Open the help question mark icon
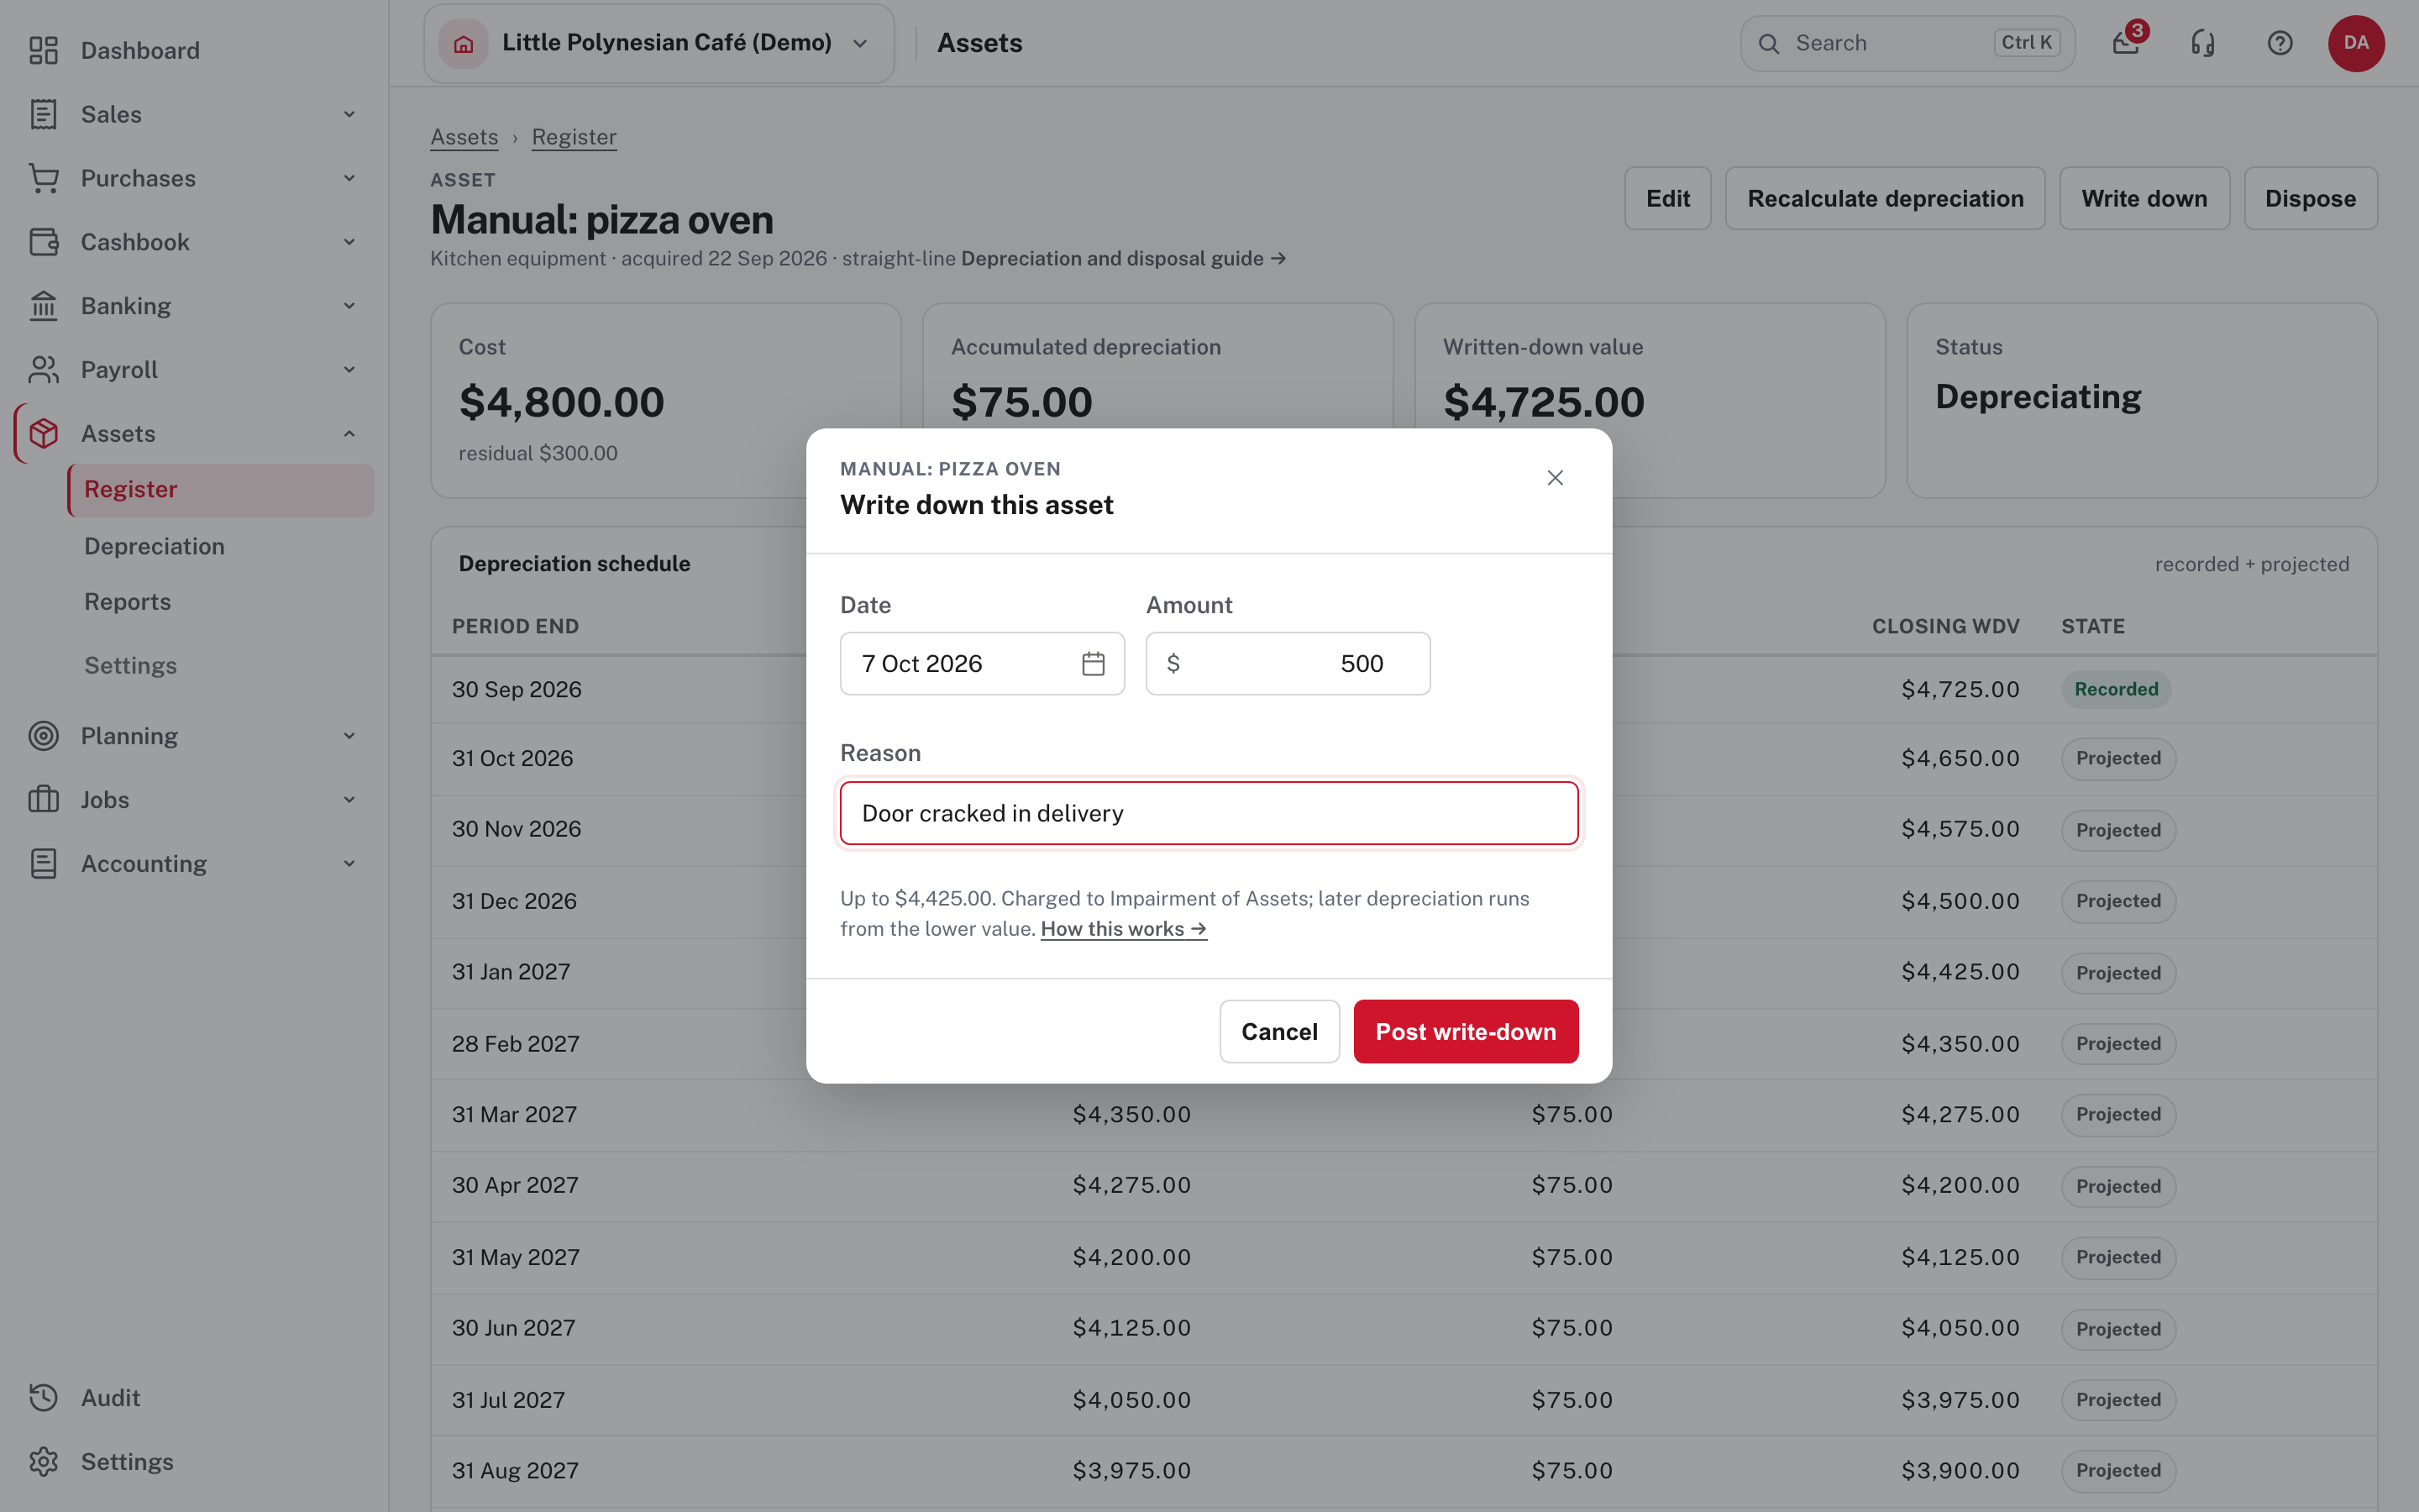The width and height of the screenshot is (2419, 1512). 2280,43
